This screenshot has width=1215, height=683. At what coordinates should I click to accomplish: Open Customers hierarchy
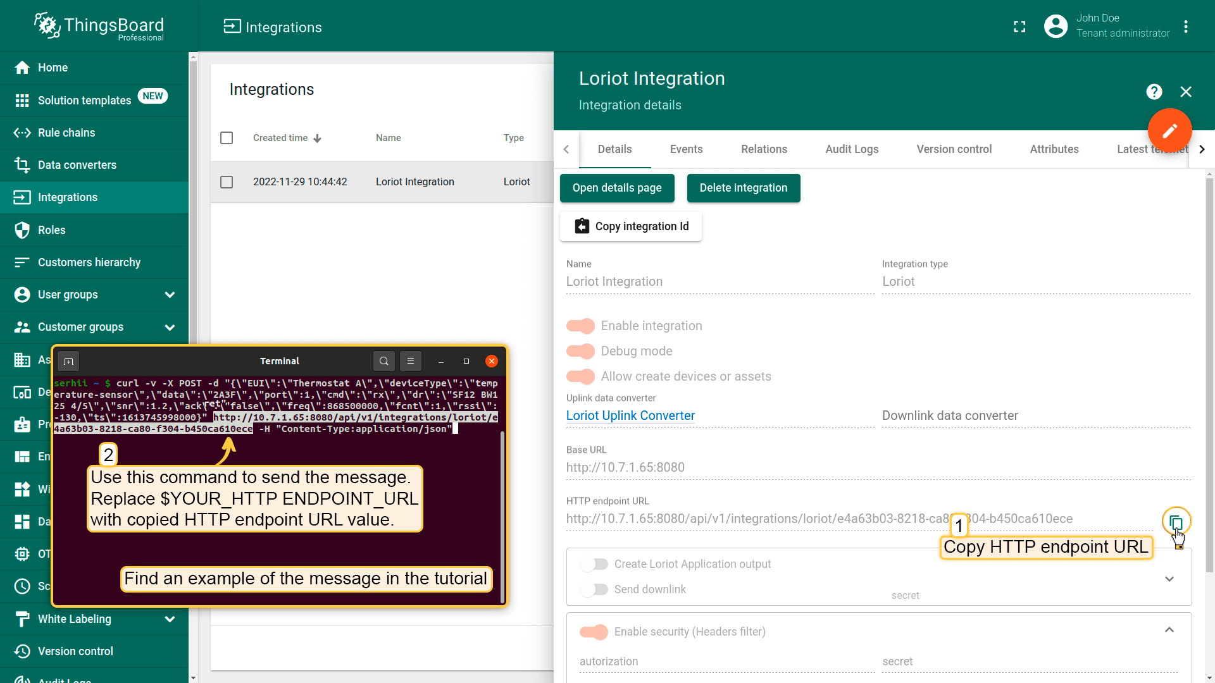pos(94,262)
